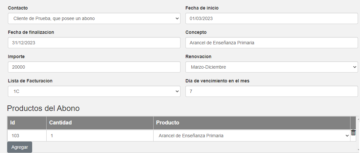Focus the Concepto text field
The image size is (360, 153).
(271, 43)
